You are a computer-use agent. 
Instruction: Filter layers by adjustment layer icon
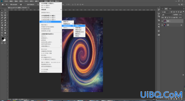[x=174, y=12]
